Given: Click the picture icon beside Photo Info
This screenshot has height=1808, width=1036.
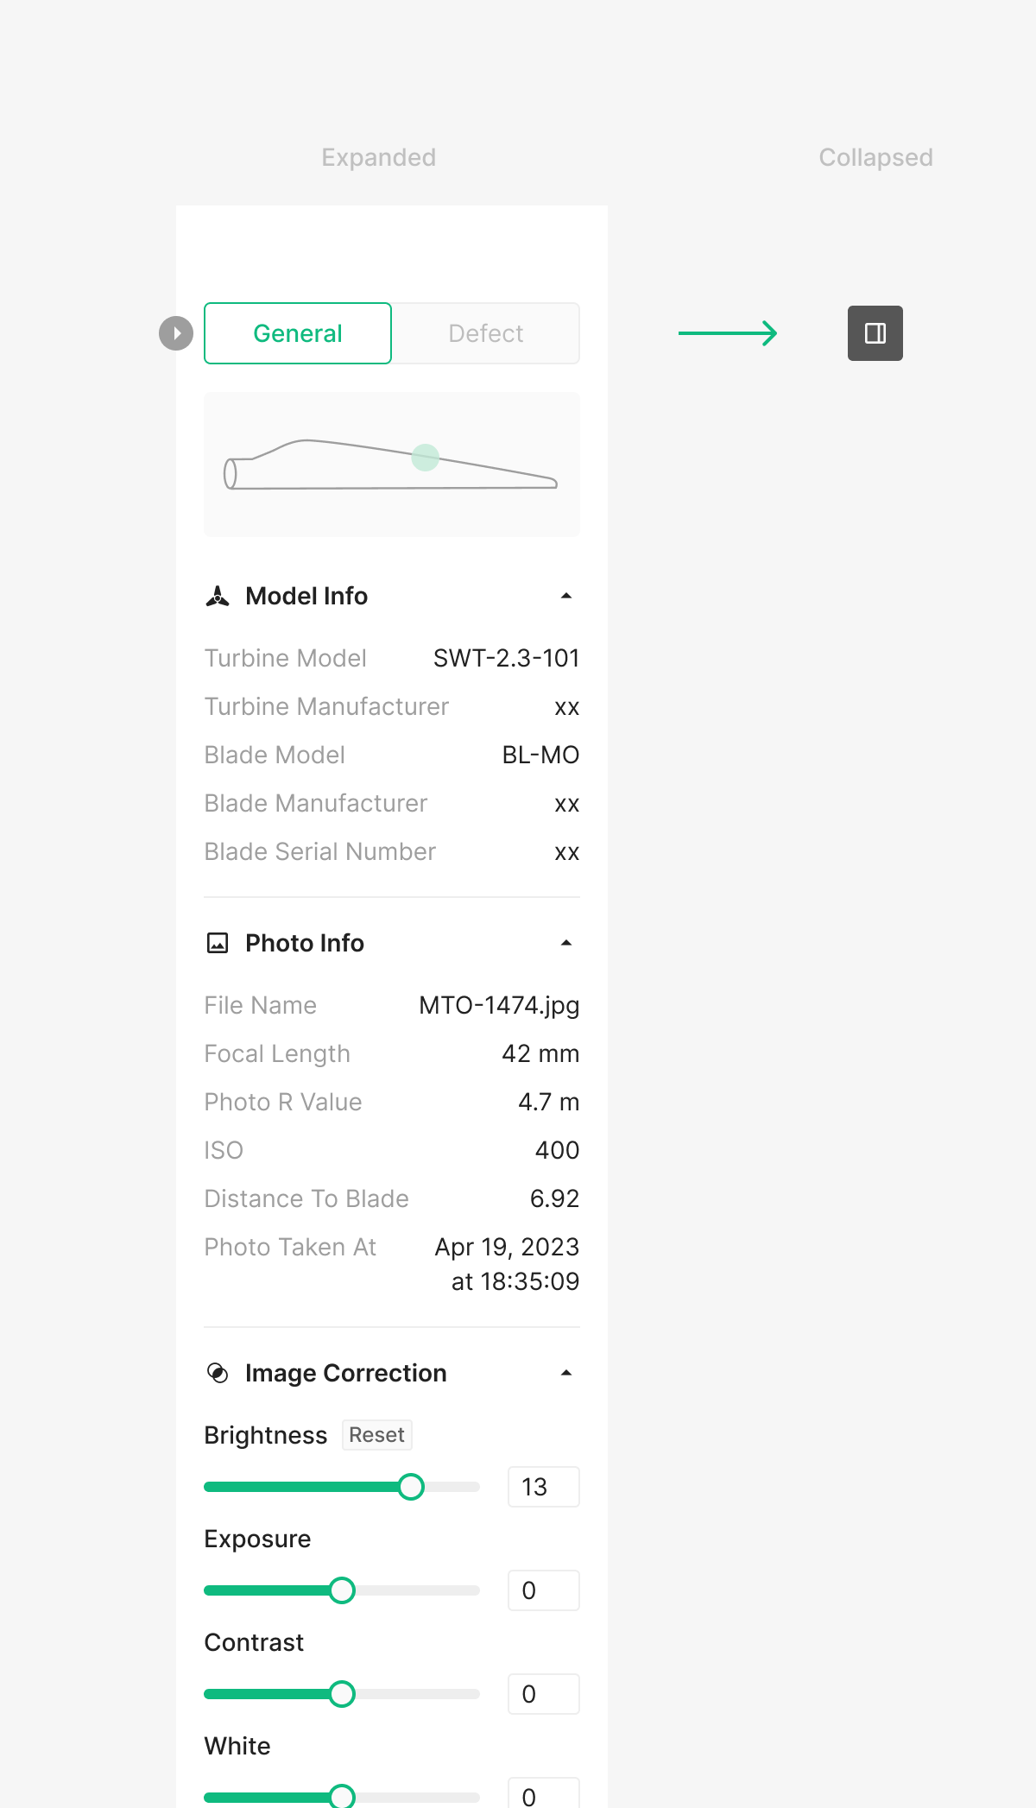Looking at the screenshot, I should point(218,943).
